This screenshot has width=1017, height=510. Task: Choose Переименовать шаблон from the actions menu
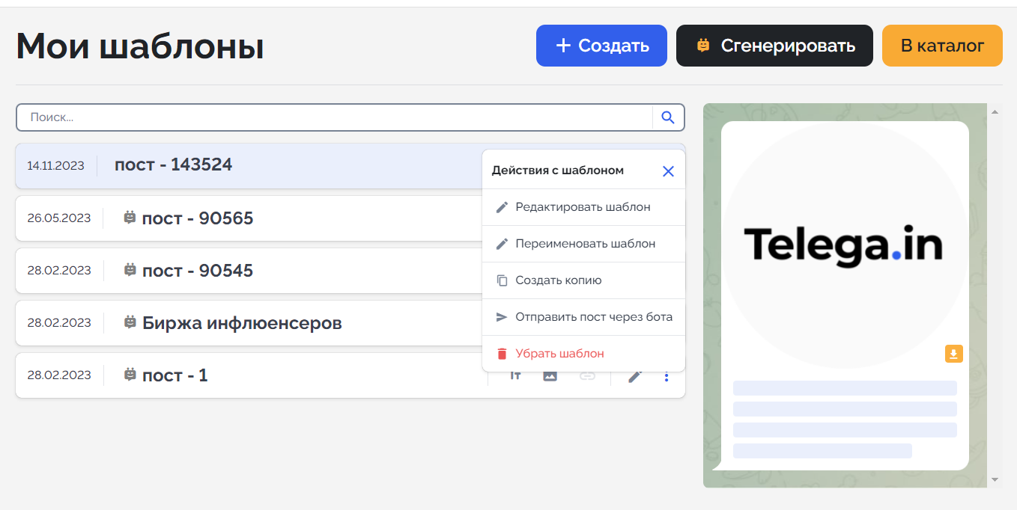[x=583, y=244]
